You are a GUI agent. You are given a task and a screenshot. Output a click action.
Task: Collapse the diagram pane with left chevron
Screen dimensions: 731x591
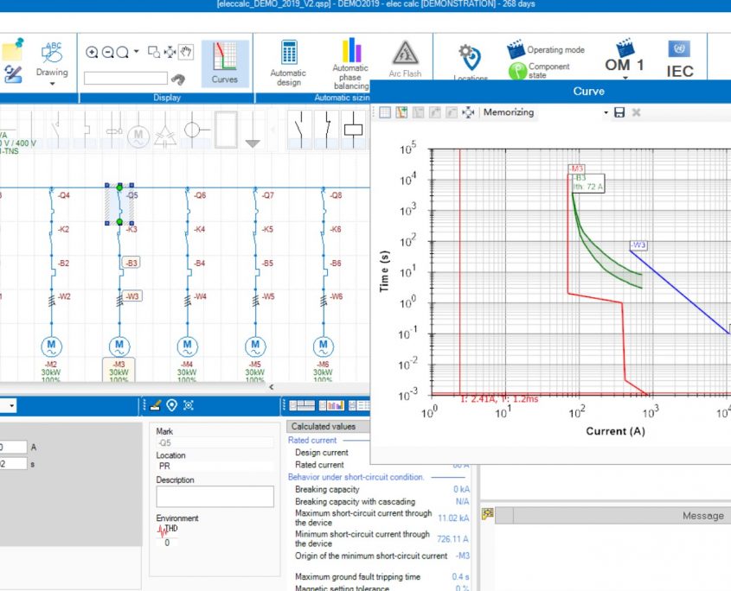point(272,387)
